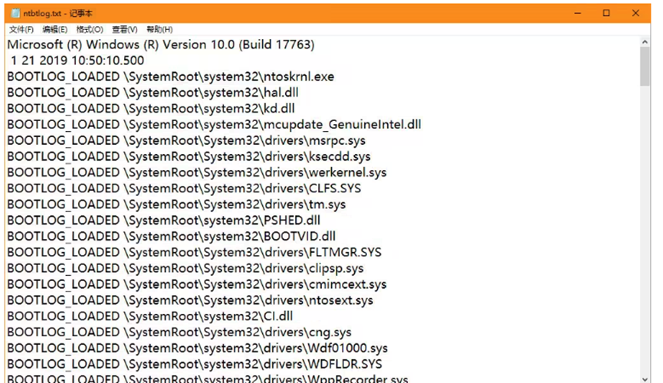This screenshot has height=383, width=663.
Task: Open the 编辑(E) menu
Action: [55, 30]
